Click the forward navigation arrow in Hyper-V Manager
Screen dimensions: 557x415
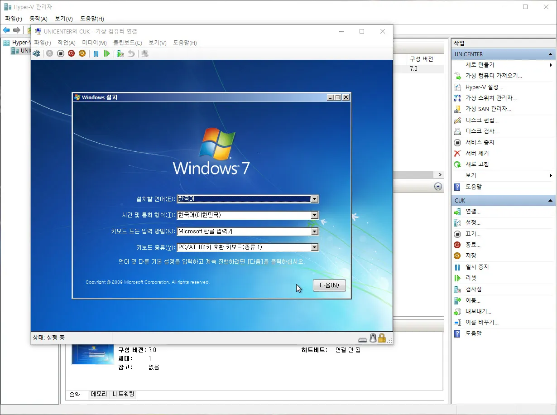pyautogui.click(x=16, y=30)
